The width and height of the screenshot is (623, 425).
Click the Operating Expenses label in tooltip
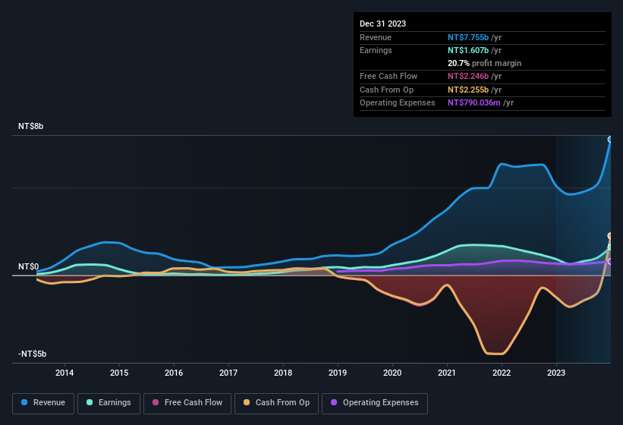click(398, 103)
